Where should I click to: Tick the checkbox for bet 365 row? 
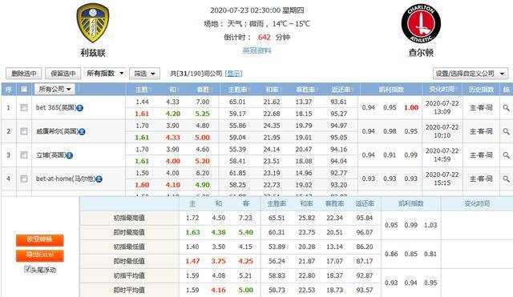coord(24,107)
